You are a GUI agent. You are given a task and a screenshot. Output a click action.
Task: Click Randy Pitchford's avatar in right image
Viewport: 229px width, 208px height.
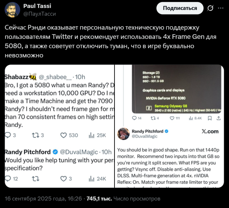point(124,134)
